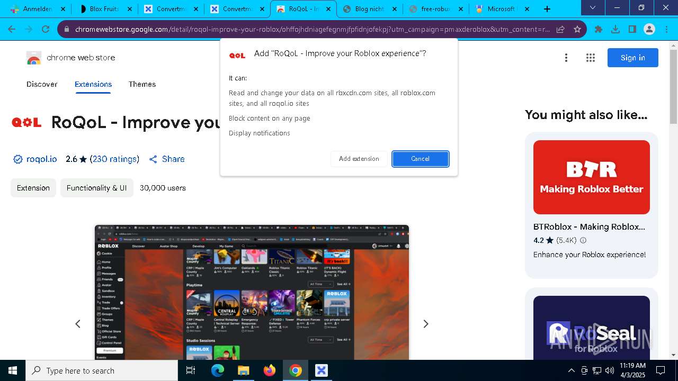678x381 pixels.
Task: Open the Chrome profile avatar
Action: tap(649, 30)
